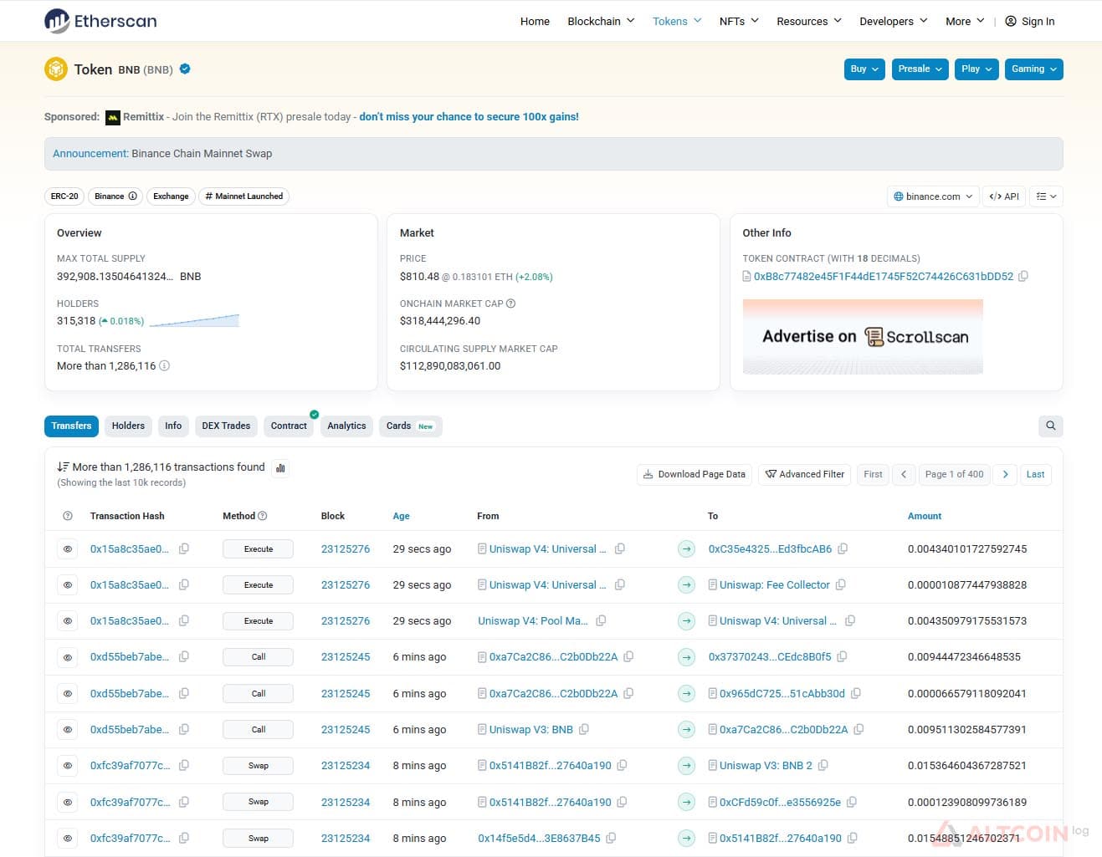Open block 23125245 in first Call row
The width and height of the screenshot is (1102, 857).
[x=346, y=657]
